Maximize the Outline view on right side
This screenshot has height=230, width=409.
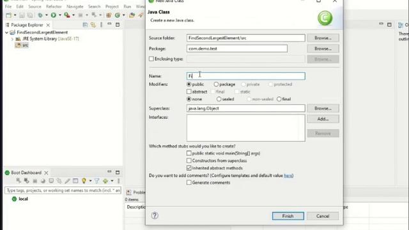tap(389, 24)
